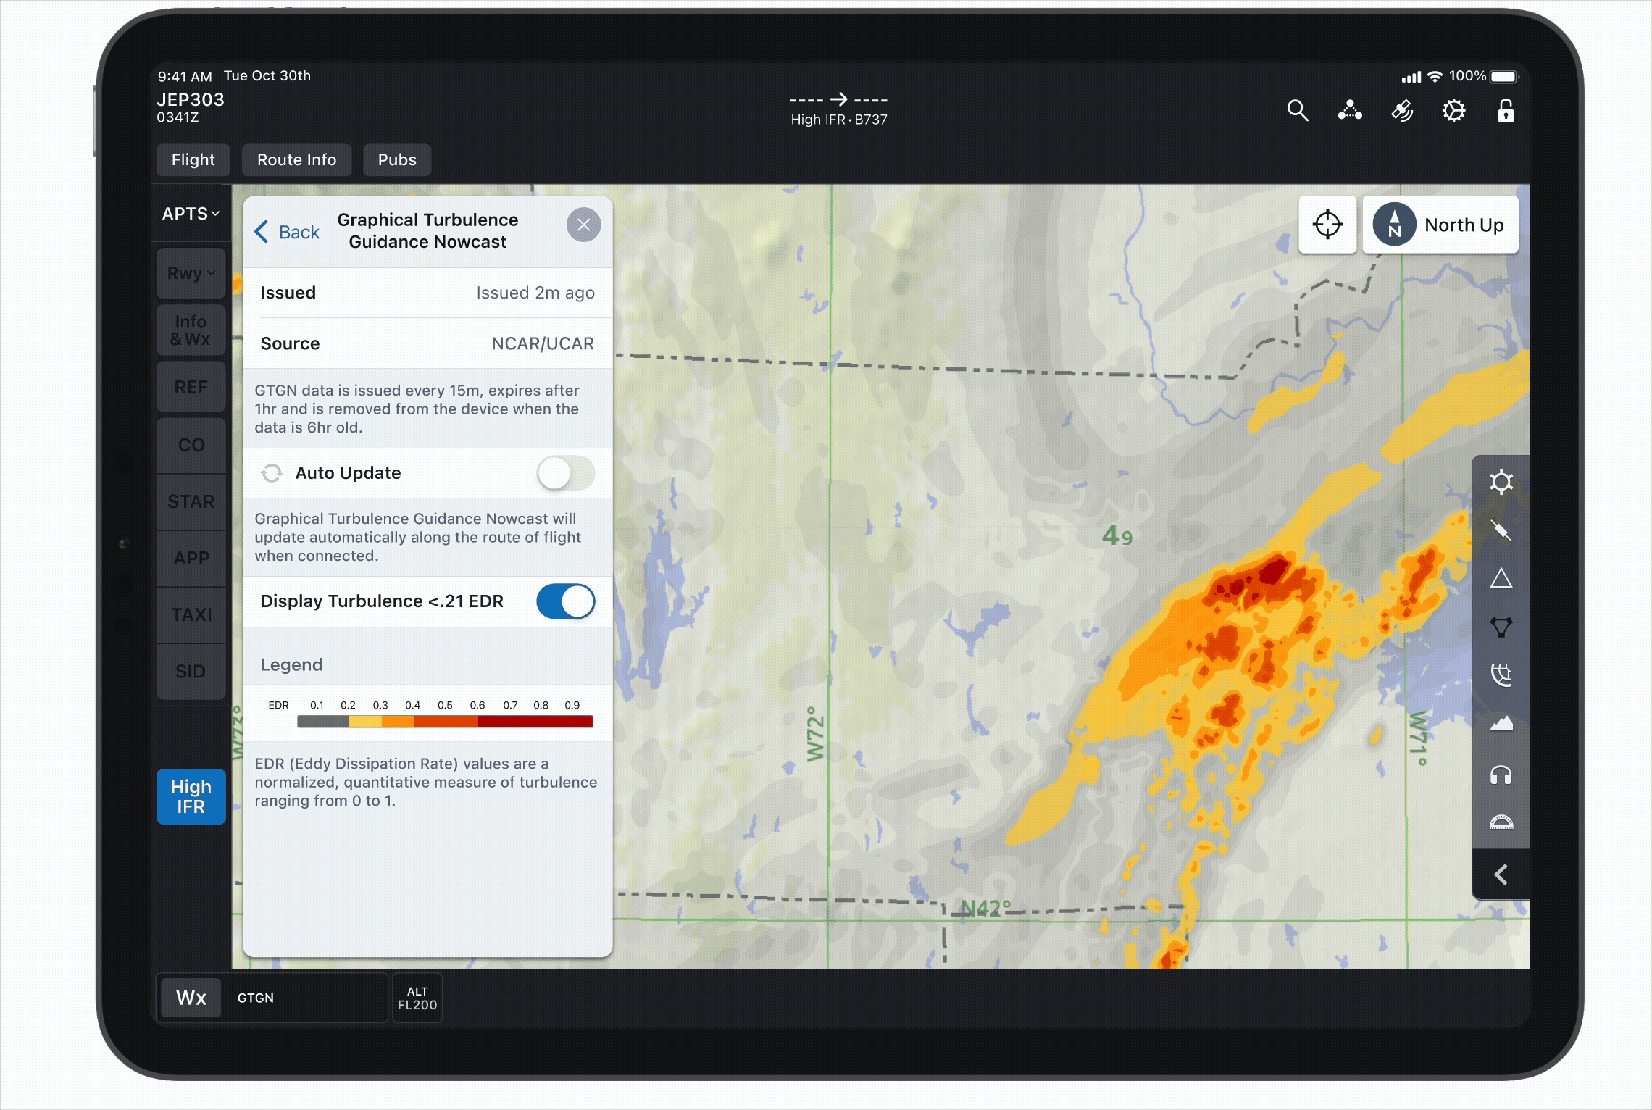Tap the brightness sun icon
This screenshot has height=1110, width=1652.
click(x=1501, y=483)
